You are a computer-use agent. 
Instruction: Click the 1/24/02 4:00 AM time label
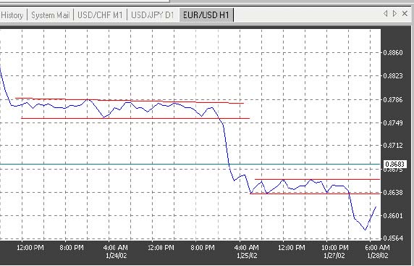[x=116, y=252]
